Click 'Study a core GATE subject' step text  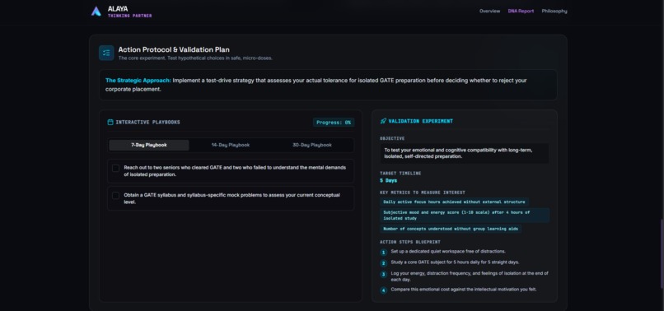click(x=455, y=262)
